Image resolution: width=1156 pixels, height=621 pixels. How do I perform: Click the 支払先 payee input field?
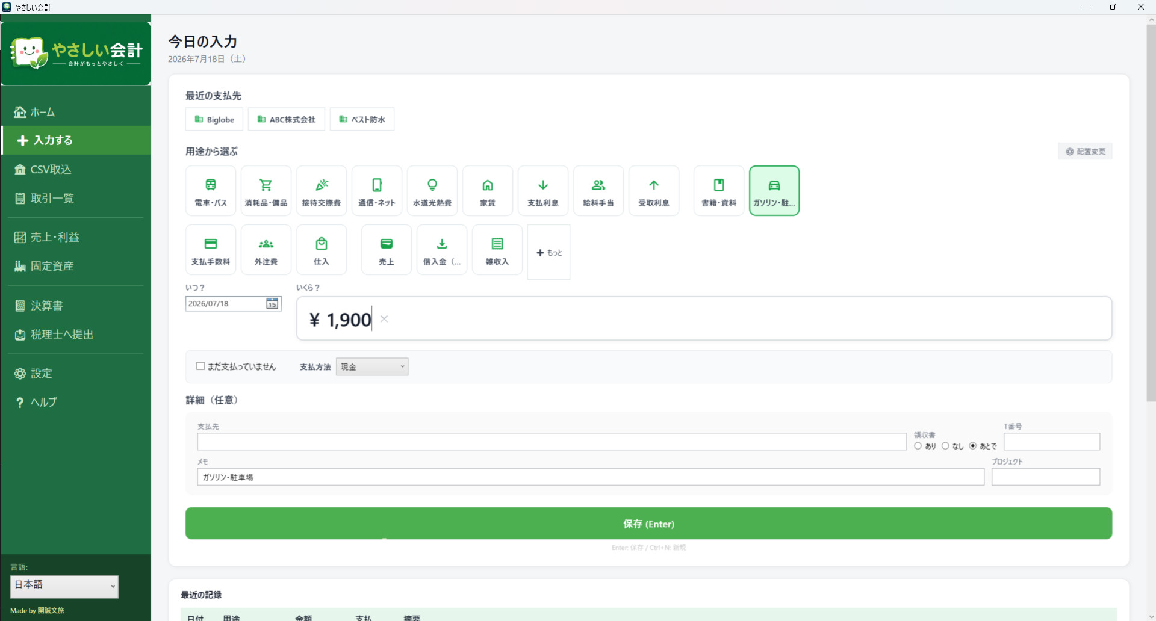[552, 442]
